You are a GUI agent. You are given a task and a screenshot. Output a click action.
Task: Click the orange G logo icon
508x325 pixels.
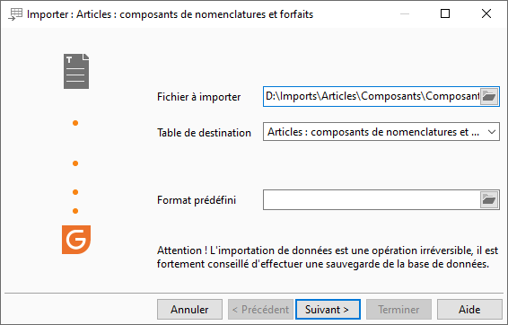tap(76, 240)
